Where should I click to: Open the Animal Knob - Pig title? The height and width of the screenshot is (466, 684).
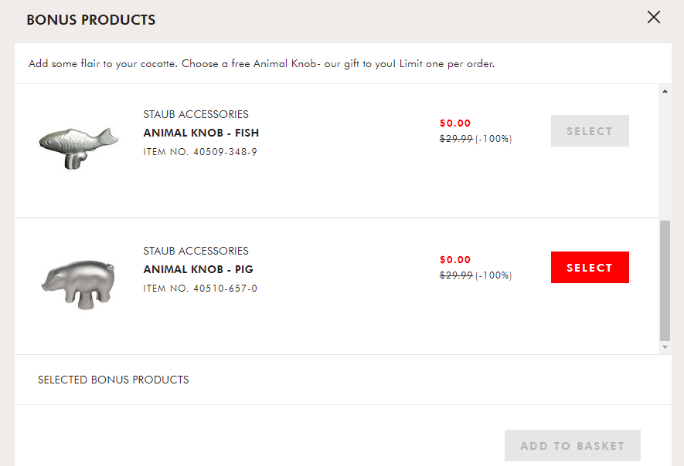pos(198,269)
